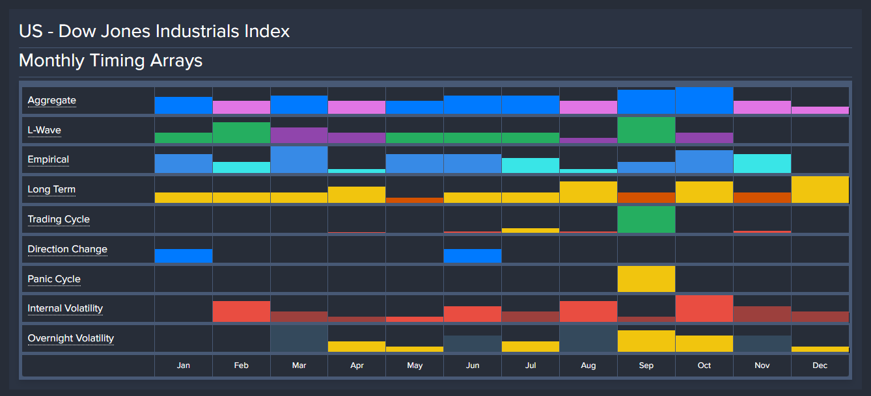Click the red Internal Volatility bar in Feb
The width and height of the screenshot is (871, 396).
click(x=242, y=311)
